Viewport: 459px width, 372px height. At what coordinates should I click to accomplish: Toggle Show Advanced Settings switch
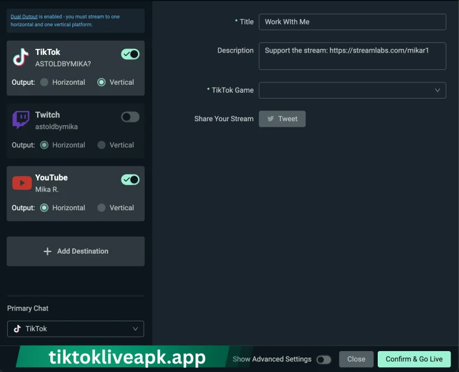[x=324, y=359]
